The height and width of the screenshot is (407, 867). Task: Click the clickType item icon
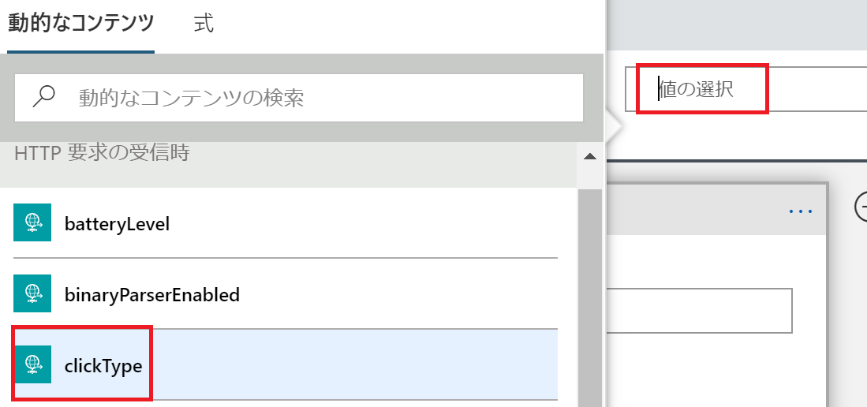[32, 364]
